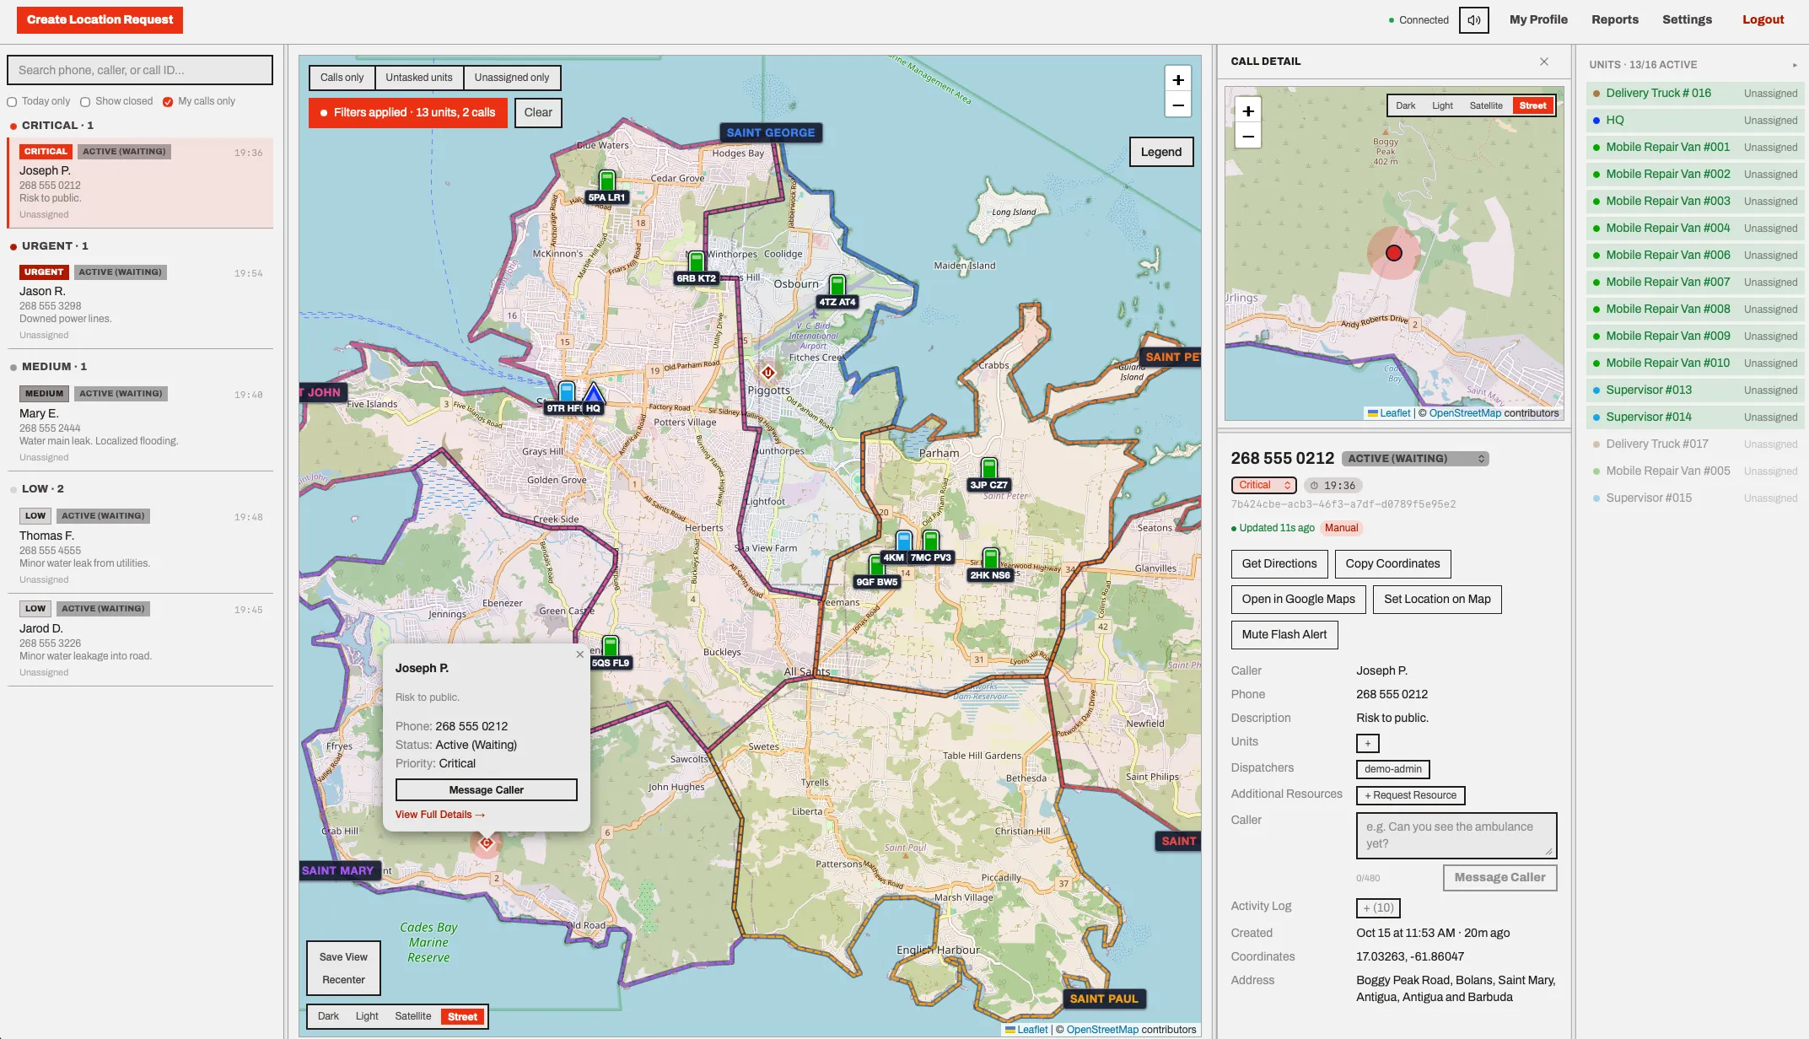The height and width of the screenshot is (1039, 1809).
Task: Click the Joseph P. call marker on map
Action: point(487,843)
